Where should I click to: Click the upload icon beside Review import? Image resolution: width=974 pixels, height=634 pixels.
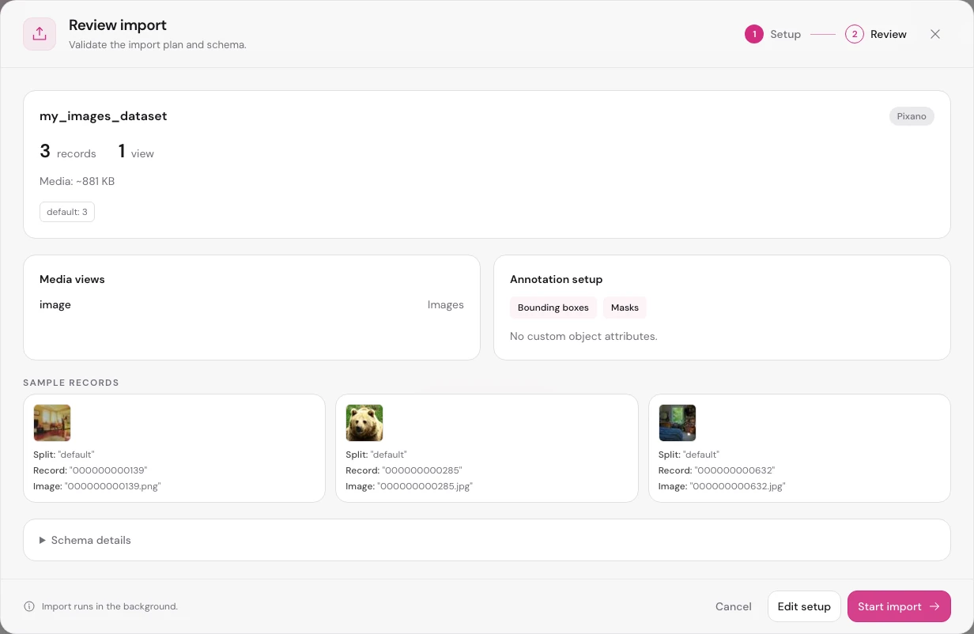click(x=40, y=34)
